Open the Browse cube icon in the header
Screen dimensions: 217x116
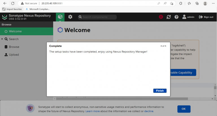pos(60,17)
